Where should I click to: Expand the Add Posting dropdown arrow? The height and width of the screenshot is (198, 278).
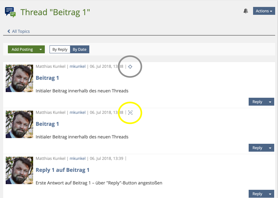click(40, 49)
